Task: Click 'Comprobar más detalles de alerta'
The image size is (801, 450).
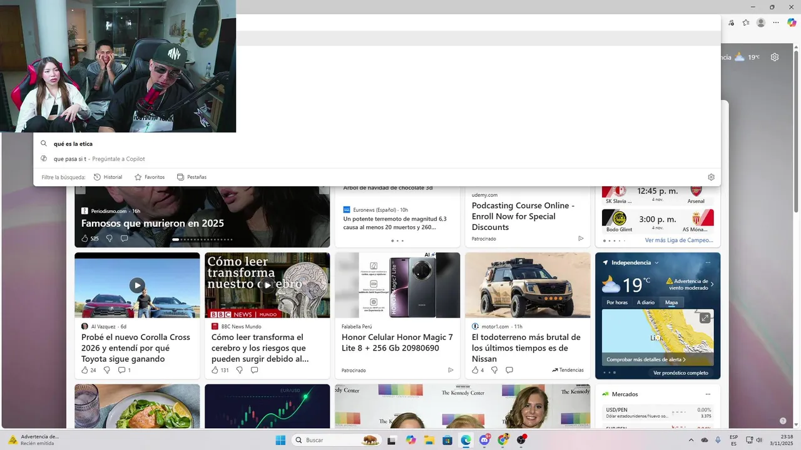Action: tap(646, 359)
